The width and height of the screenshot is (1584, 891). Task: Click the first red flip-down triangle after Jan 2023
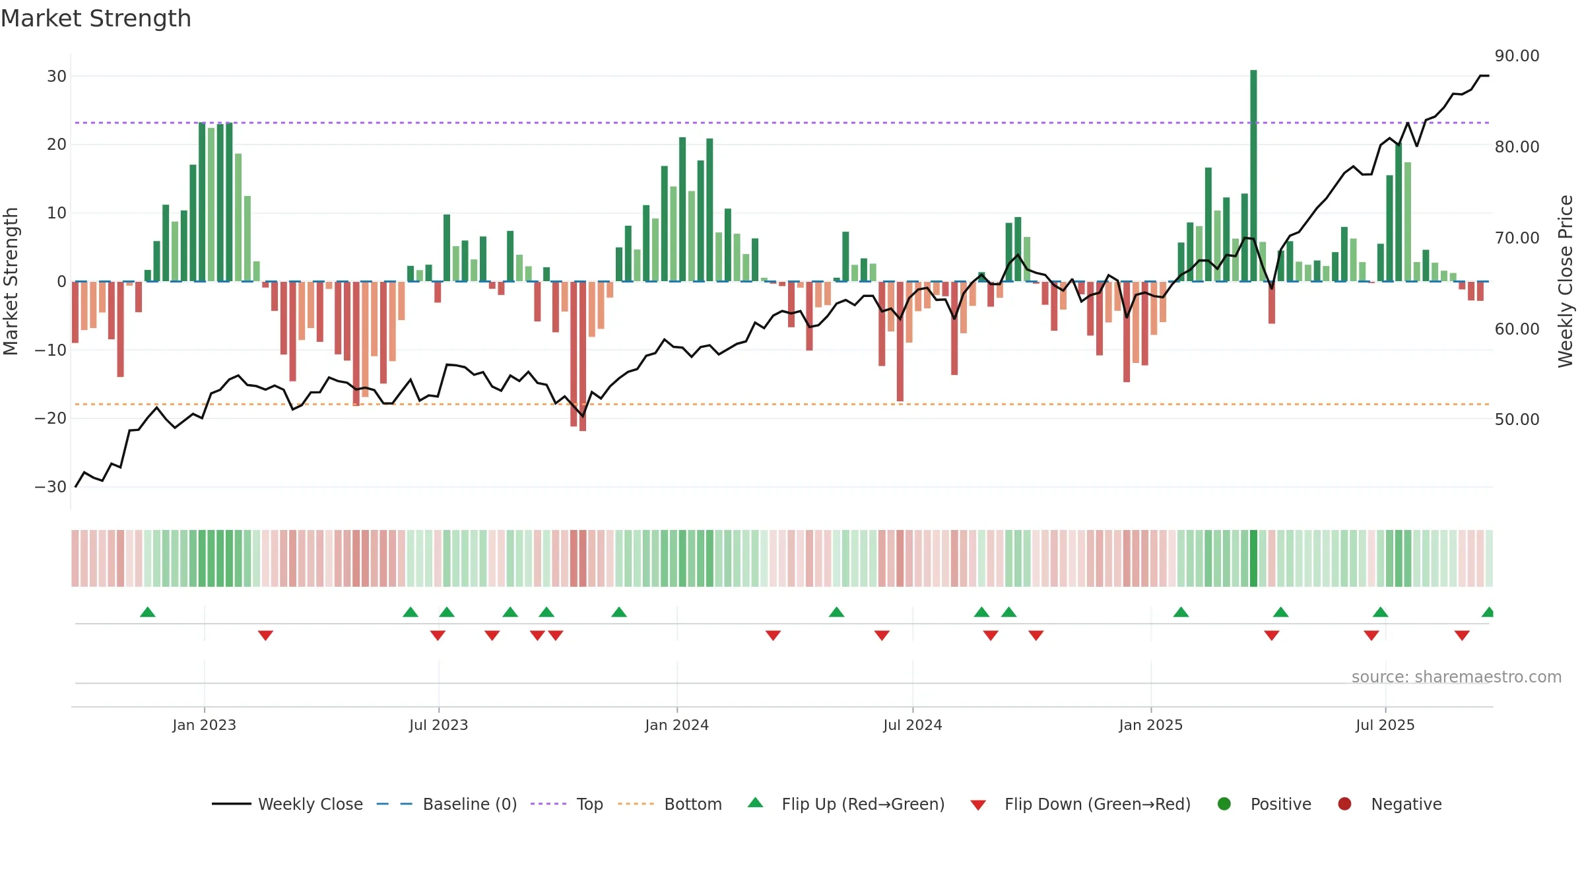tap(265, 635)
